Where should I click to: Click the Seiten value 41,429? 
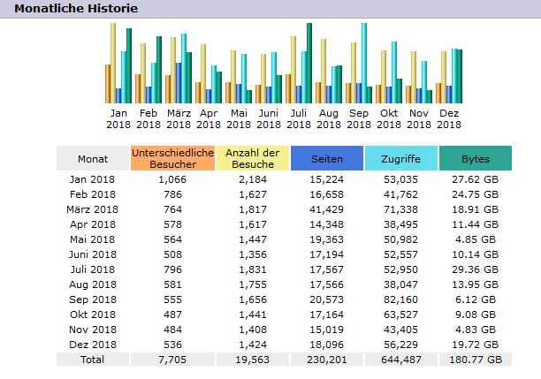[326, 209]
